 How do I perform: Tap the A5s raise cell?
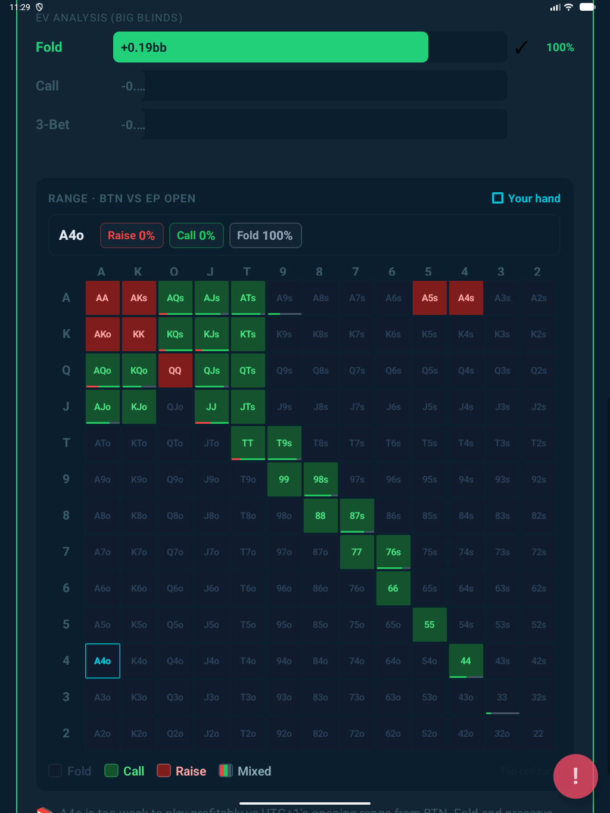[430, 298]
